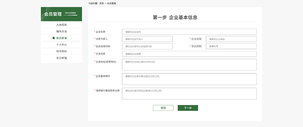Focus the 法定代表人 input field
303x127 pixels.
[x=147, y=39]
